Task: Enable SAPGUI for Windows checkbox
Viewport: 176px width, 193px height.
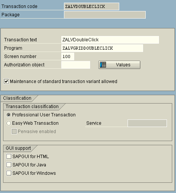Action: pos(9,173)
